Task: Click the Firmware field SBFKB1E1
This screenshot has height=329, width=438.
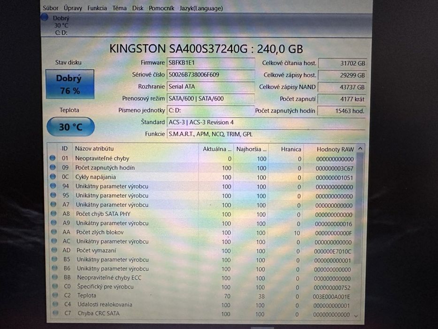Action: coord(211,63)
